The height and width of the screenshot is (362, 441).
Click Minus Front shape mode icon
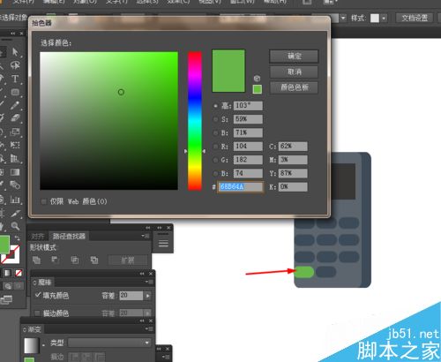tap(55, 260)
